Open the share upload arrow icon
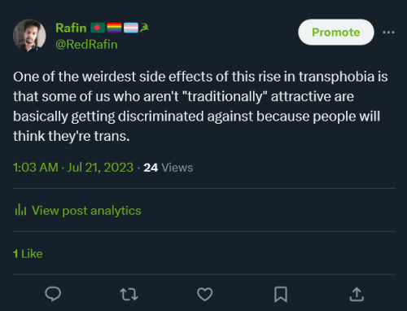 pyautogui.click(x=357, y=295)
